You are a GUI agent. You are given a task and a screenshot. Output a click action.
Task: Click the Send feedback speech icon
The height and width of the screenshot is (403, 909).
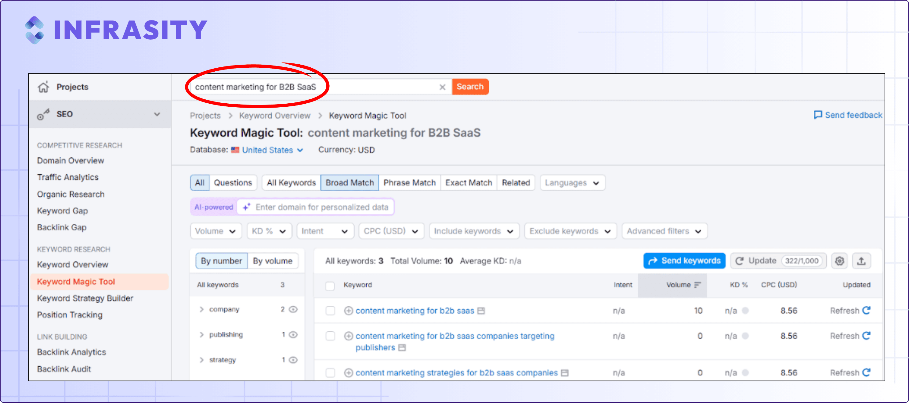click(818, 115)
